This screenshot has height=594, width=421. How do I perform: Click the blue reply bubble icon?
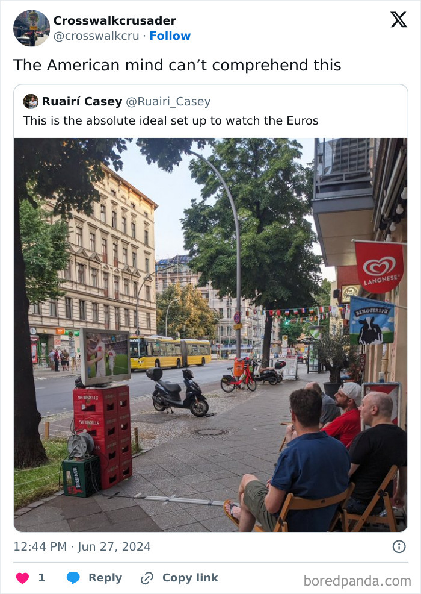point(73,578)
